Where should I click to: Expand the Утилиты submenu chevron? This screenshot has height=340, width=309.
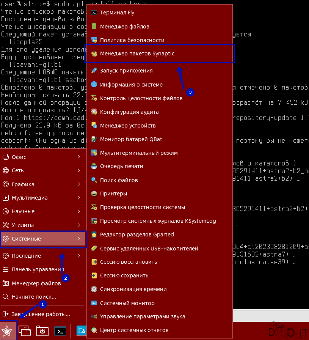tap(78, 225)
